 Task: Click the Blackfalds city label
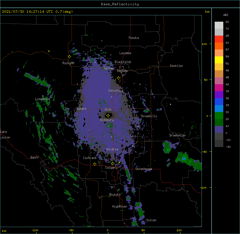point(123,62)
